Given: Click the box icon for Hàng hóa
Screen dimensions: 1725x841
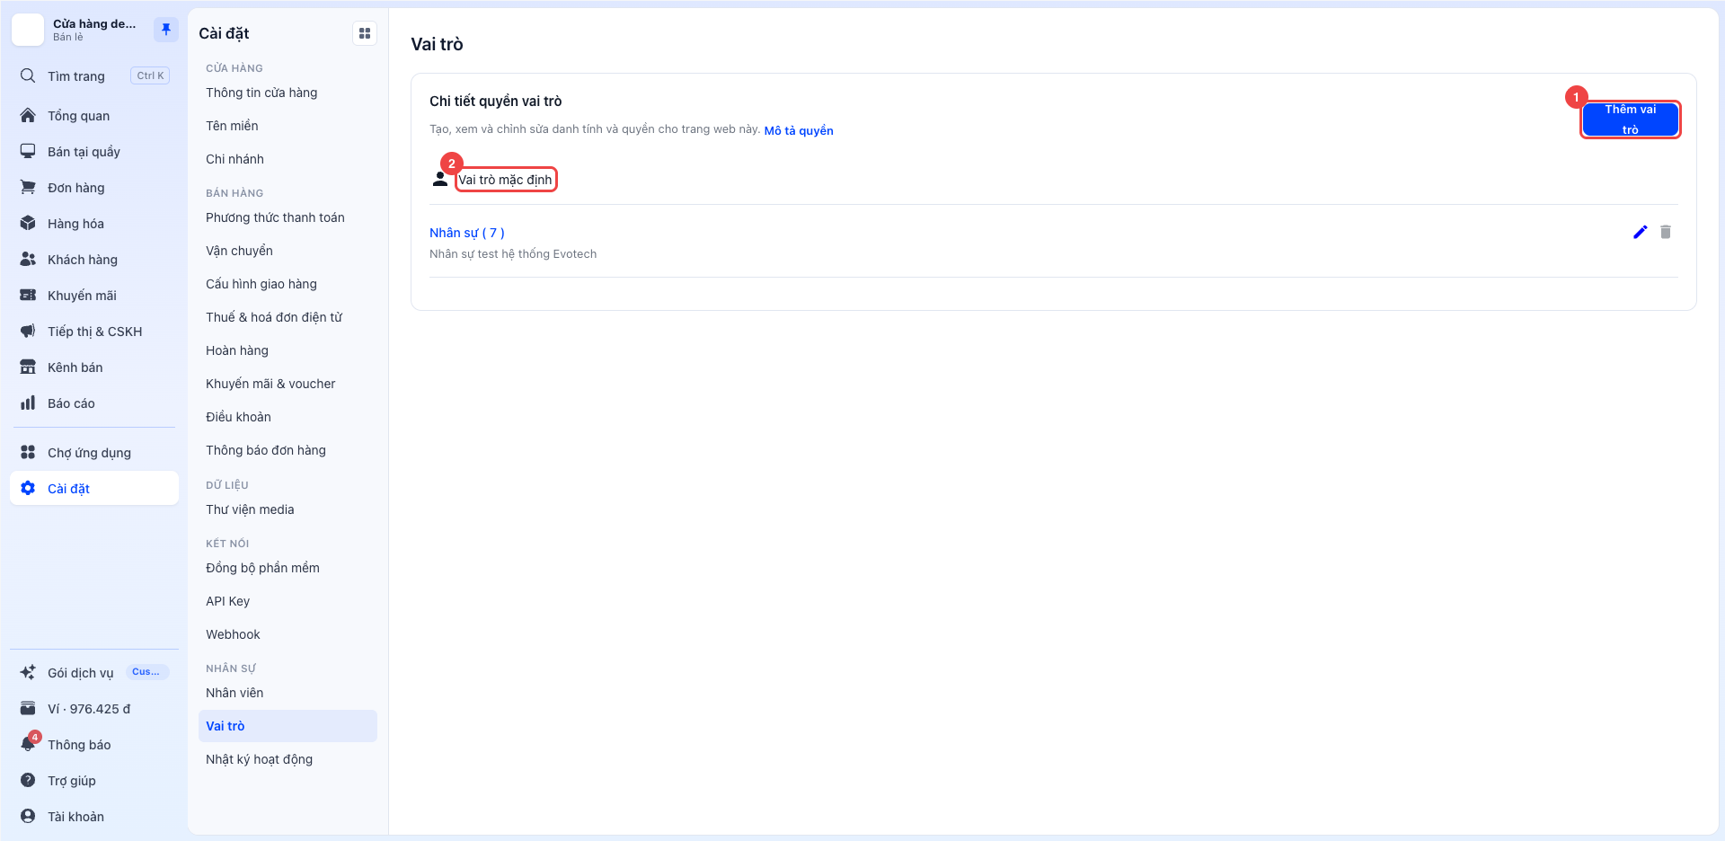Looking at the screenshot, I should coord(28,223).
